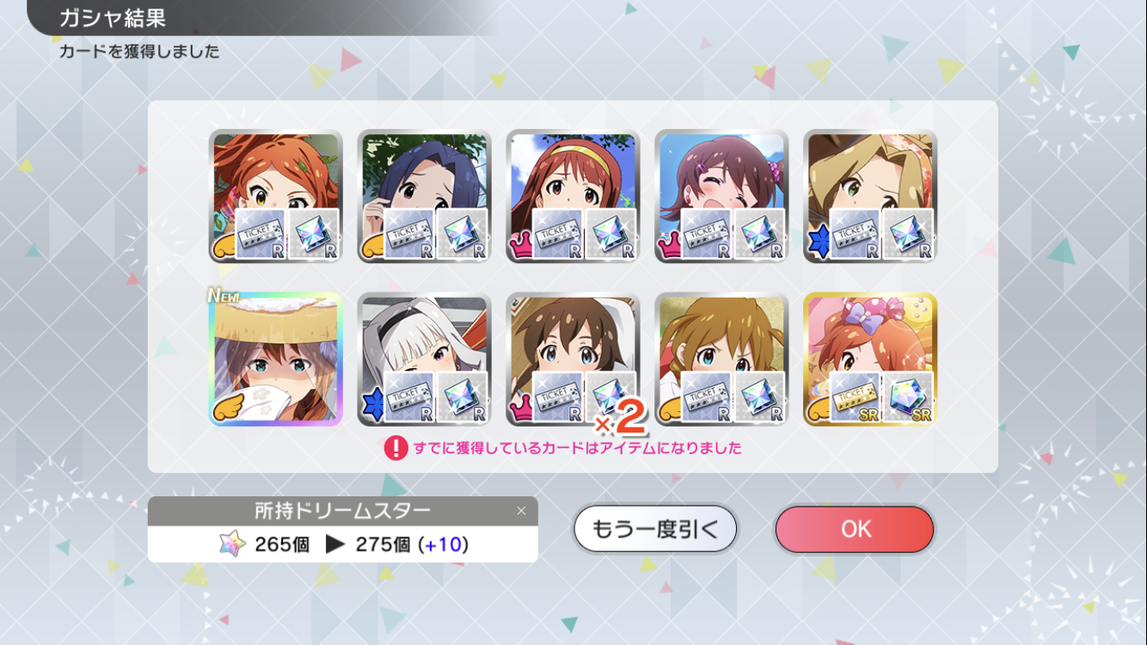
Task: Open the orange-haired girl card, top row
Action: [x=276, y=196]
